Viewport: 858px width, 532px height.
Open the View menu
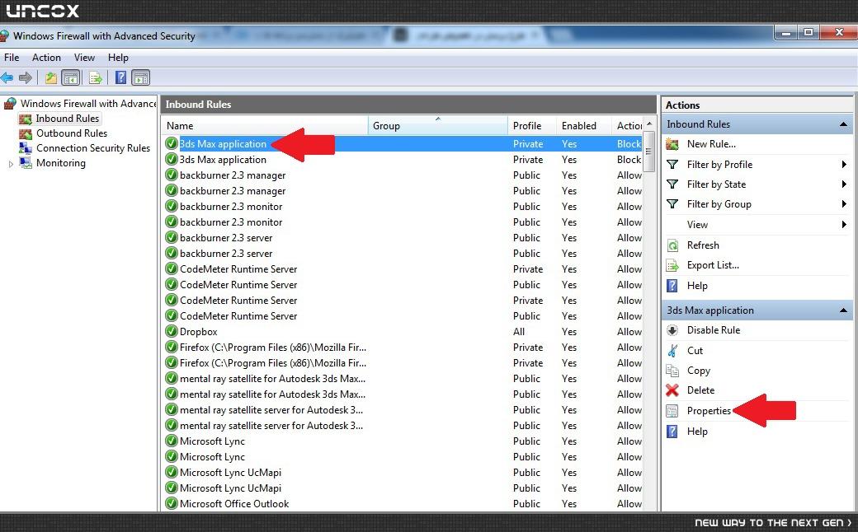click(x=84, y=58)
